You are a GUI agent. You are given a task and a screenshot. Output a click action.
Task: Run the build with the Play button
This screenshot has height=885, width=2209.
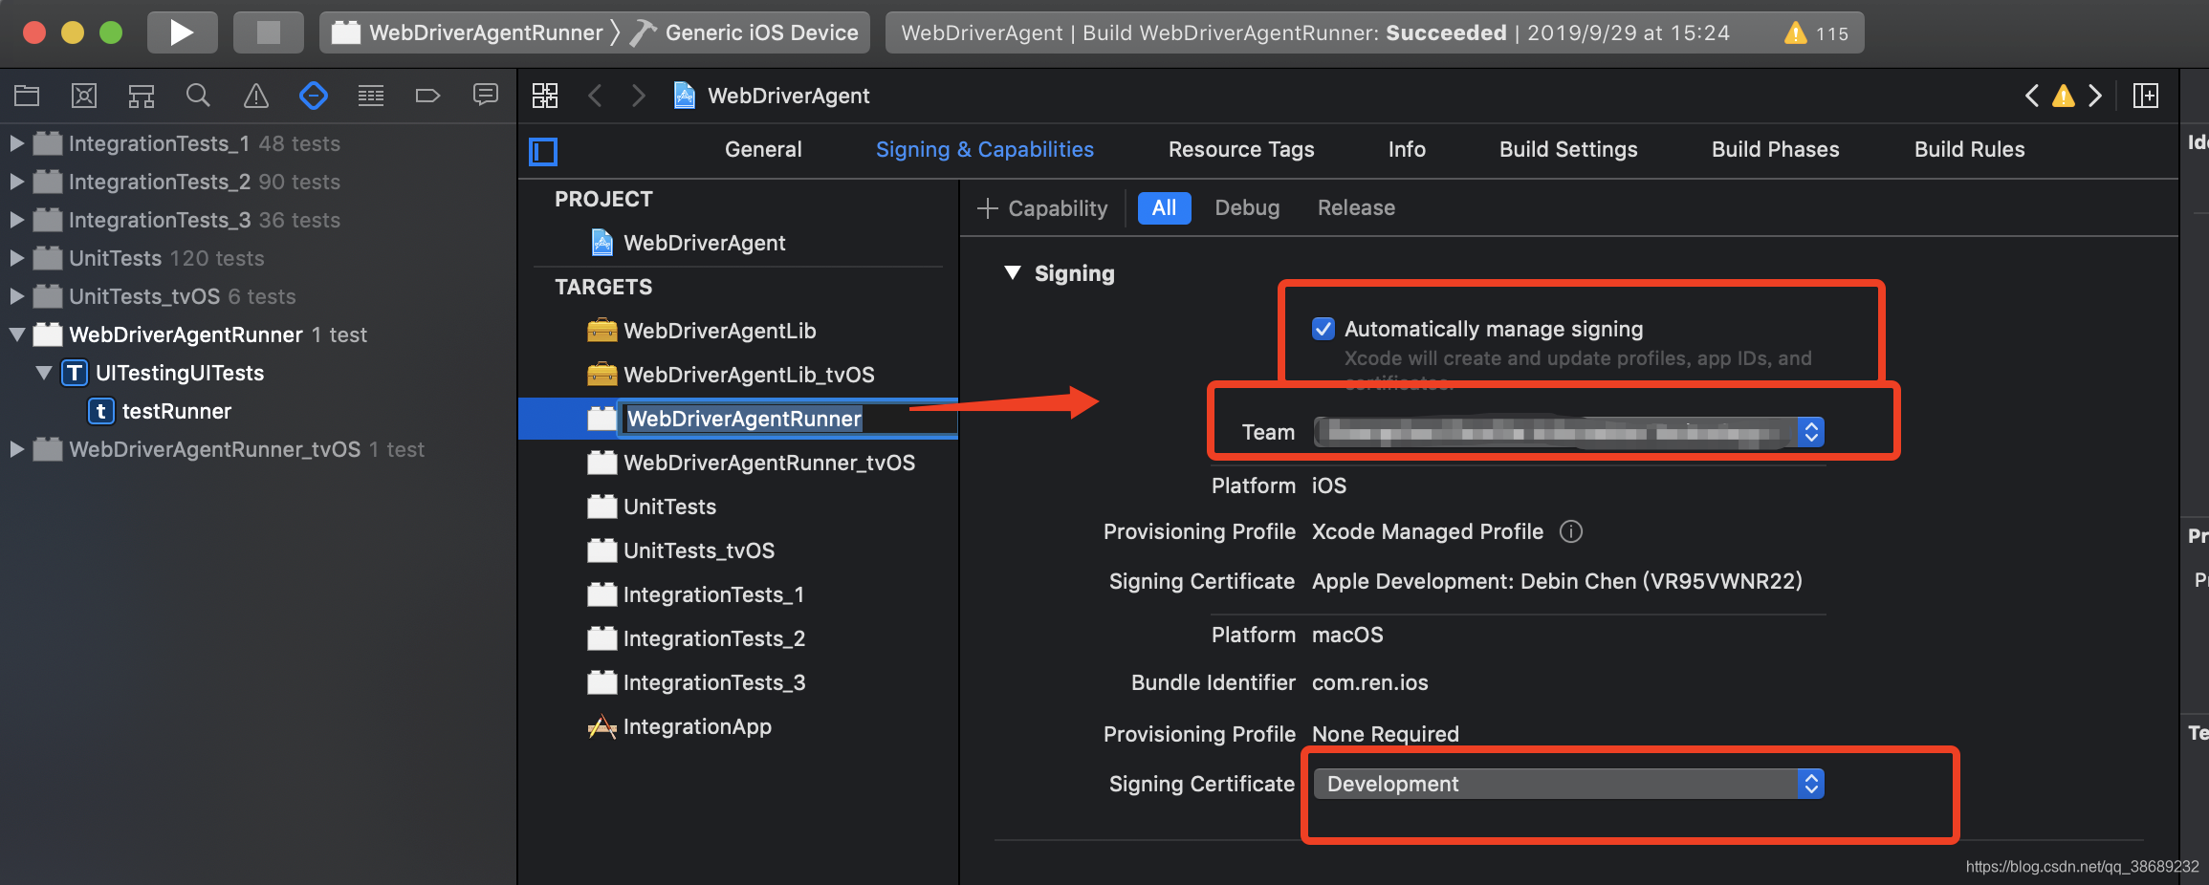pos(182,32)
